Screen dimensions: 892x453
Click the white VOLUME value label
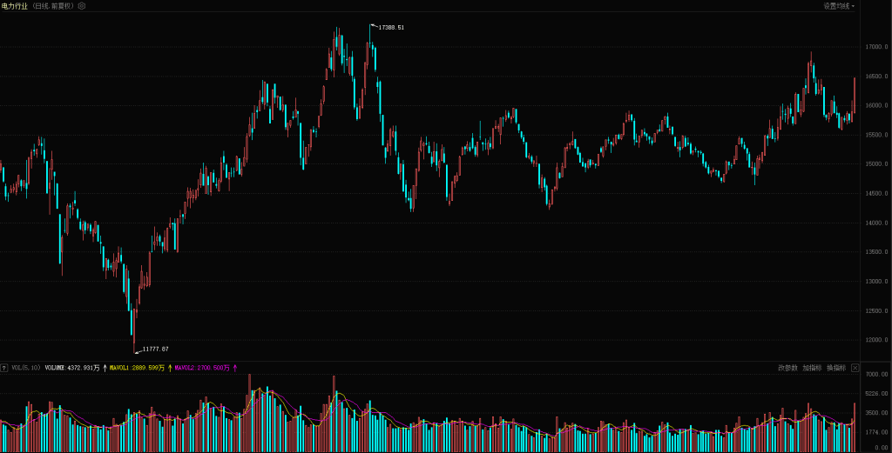click(x=72, y=368)
